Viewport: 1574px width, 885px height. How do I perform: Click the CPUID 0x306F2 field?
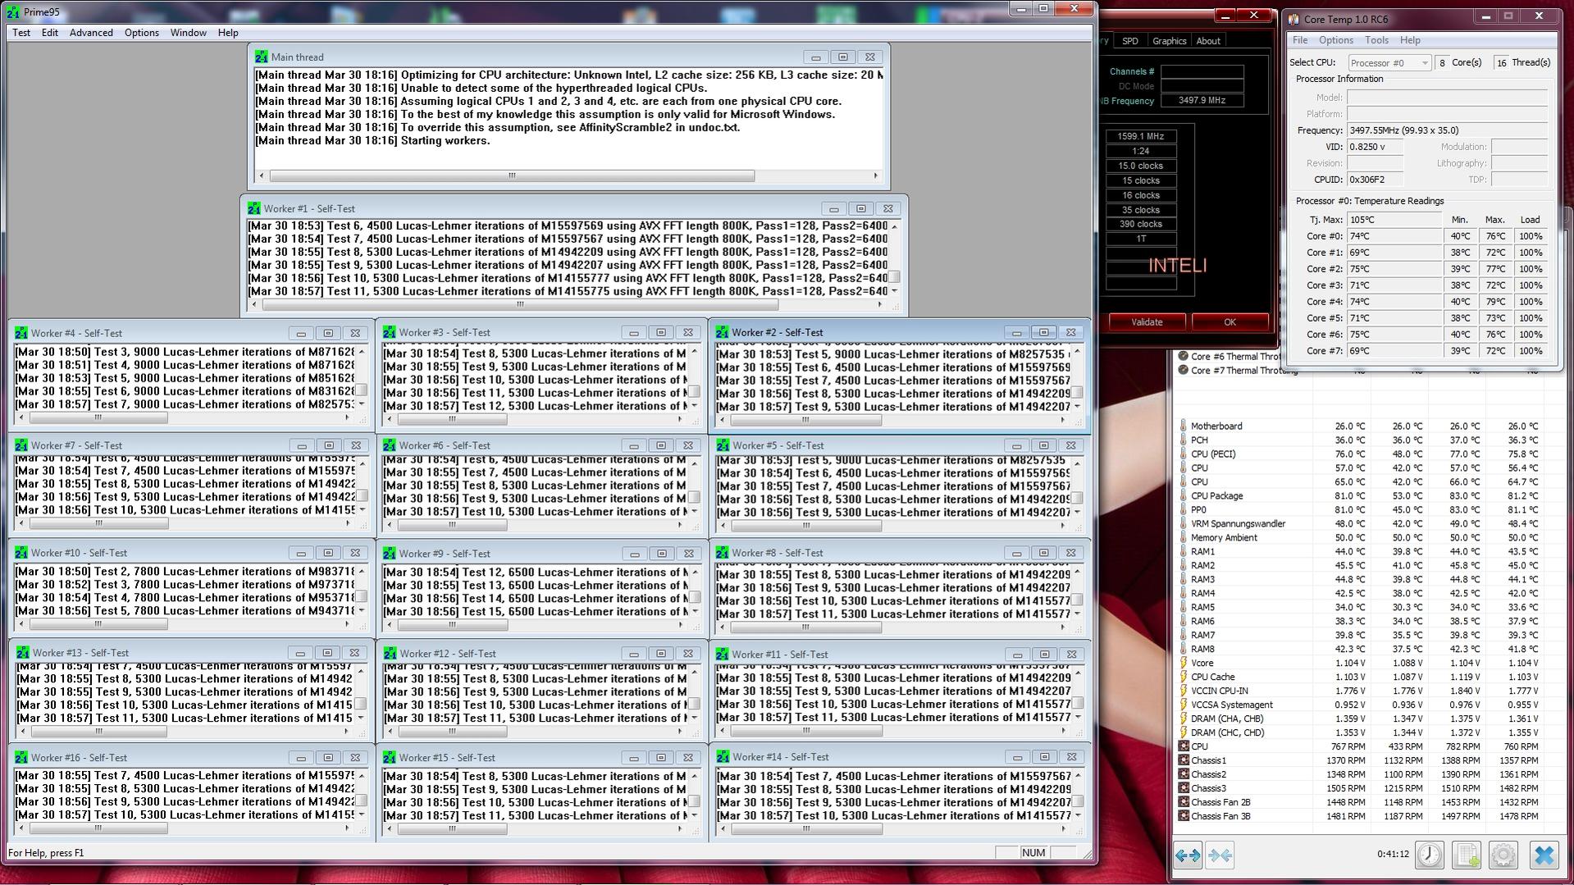(1375, 180)
